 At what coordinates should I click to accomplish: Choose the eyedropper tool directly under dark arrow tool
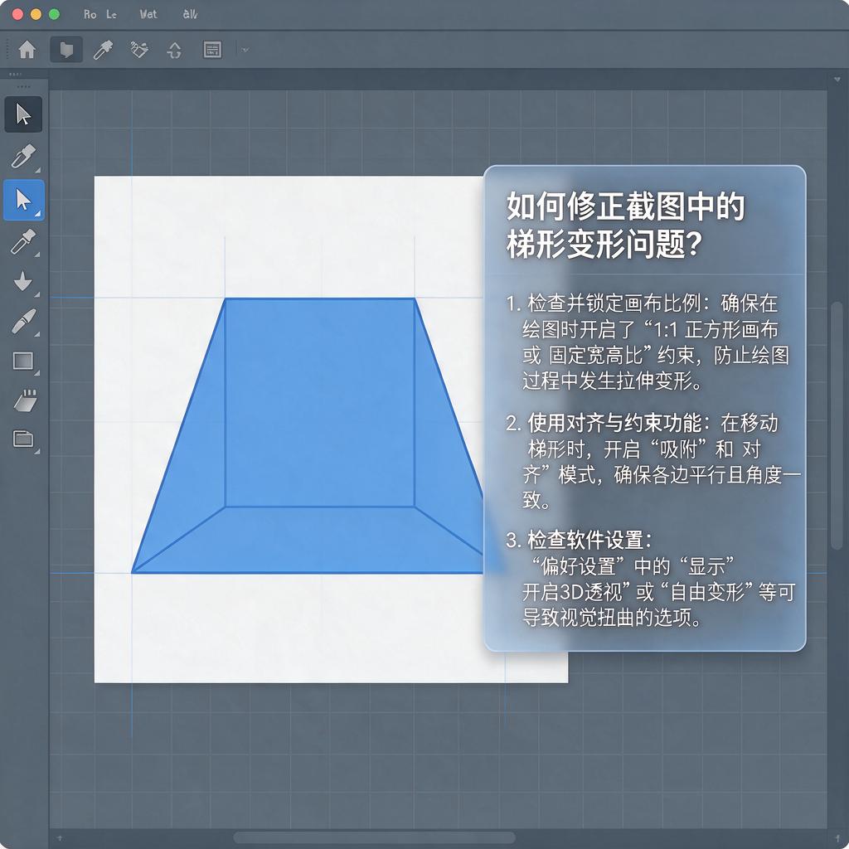pos(23,156)
